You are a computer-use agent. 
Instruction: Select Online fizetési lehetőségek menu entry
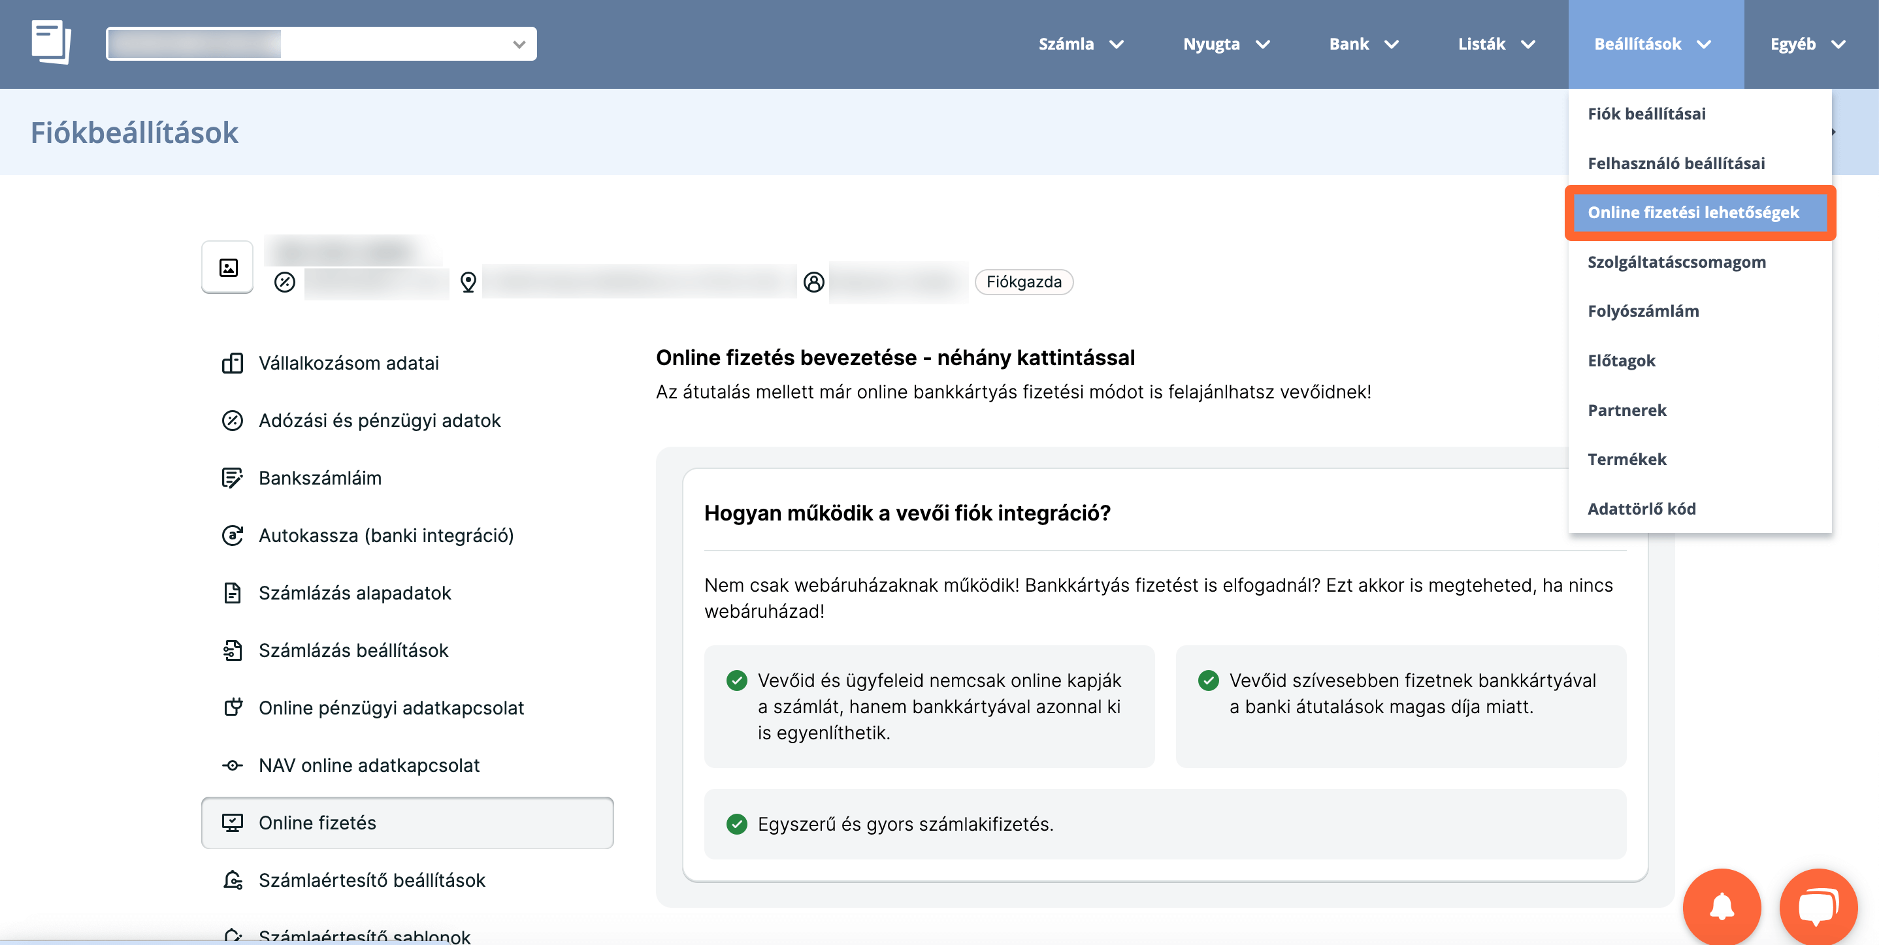click(x=1693, y=212)
